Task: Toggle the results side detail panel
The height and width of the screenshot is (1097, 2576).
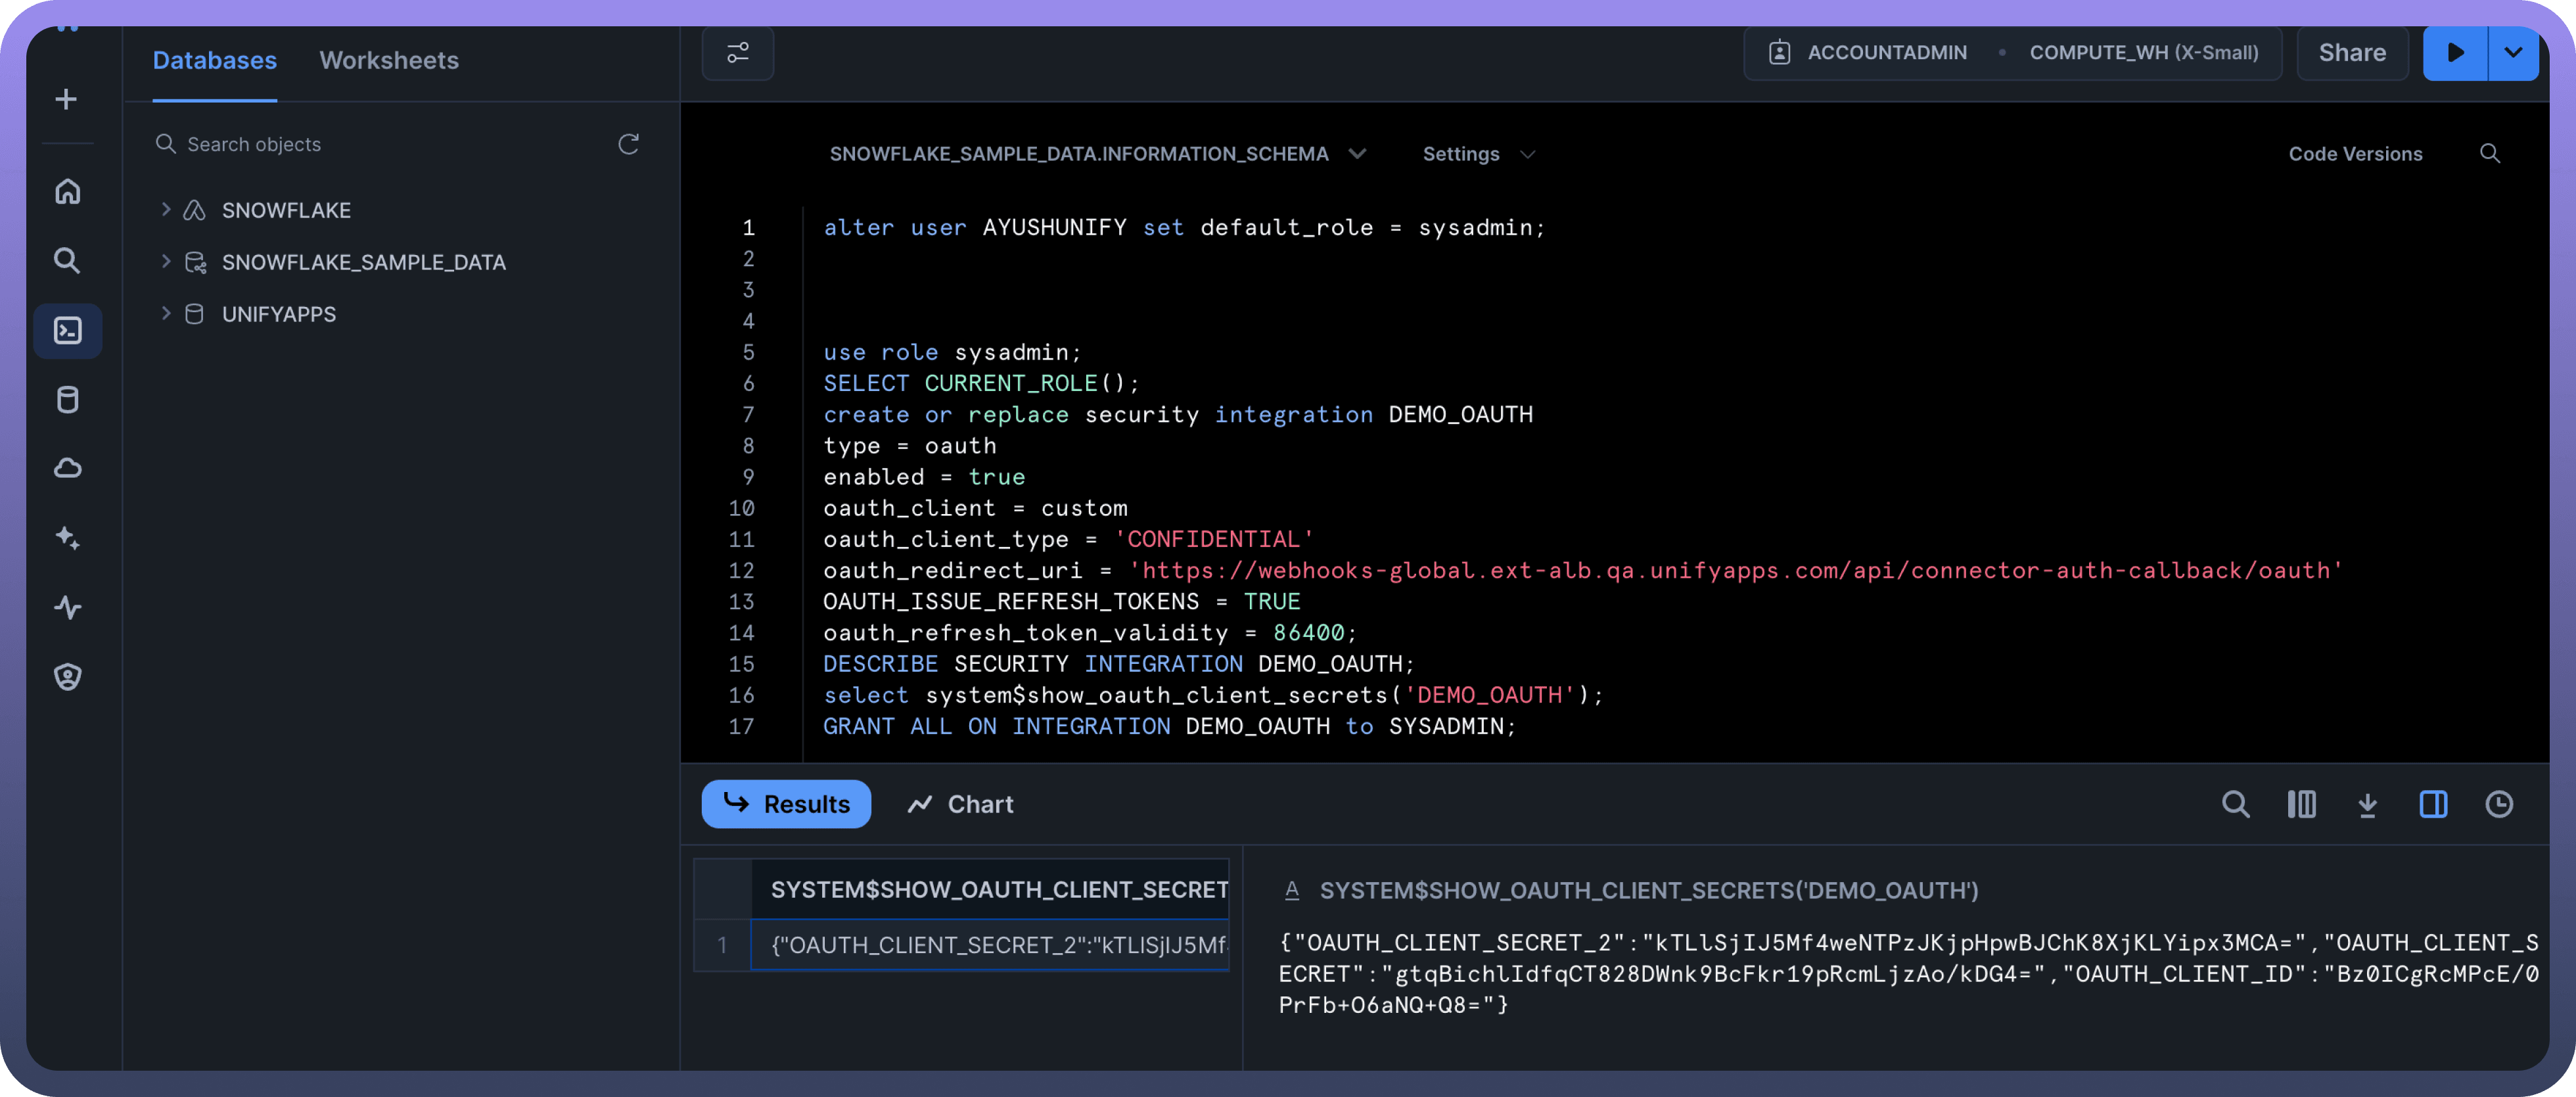Action: coord(2433,805)
